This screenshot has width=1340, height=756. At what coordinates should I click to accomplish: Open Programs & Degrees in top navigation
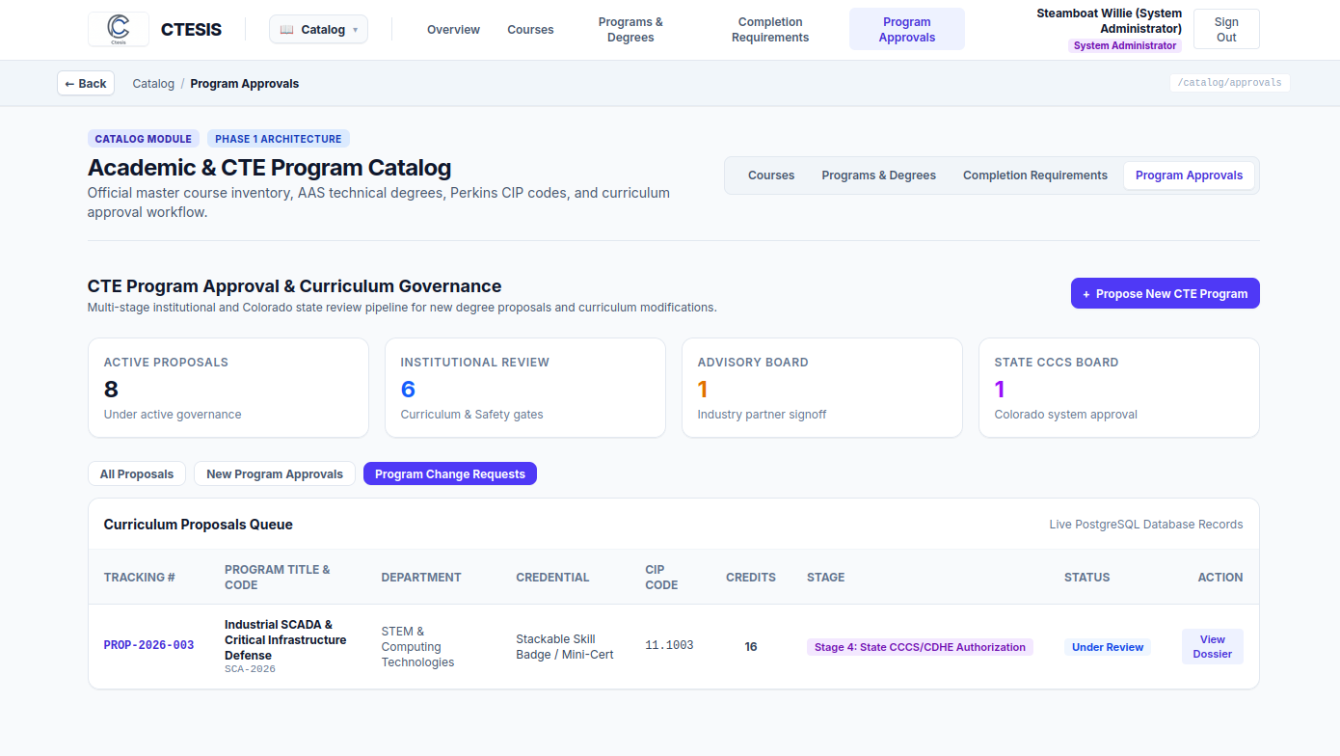point(630,30)
